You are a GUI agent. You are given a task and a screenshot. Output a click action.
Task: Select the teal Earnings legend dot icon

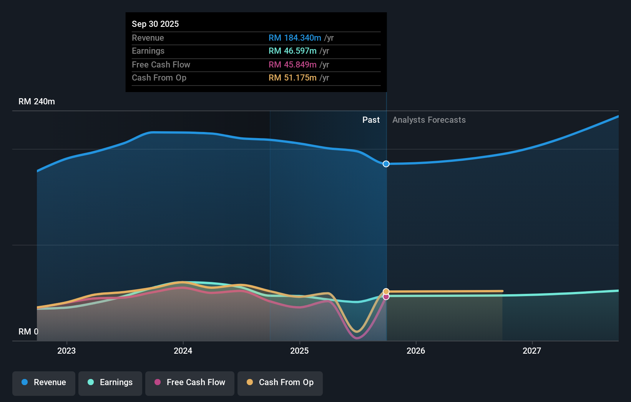91,382
